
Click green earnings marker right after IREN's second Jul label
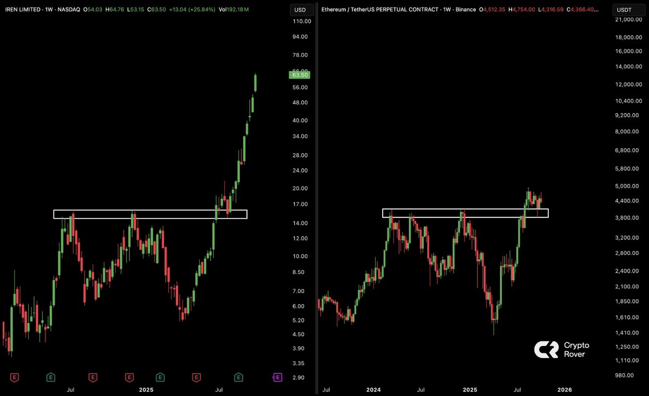238,378
